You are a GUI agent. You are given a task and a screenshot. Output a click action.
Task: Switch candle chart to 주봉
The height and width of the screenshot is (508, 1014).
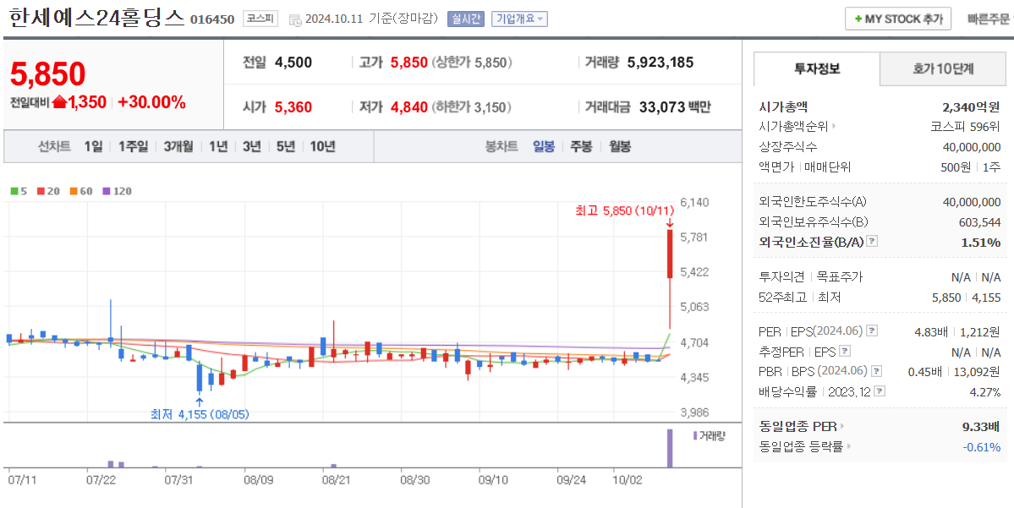(581, 147)
